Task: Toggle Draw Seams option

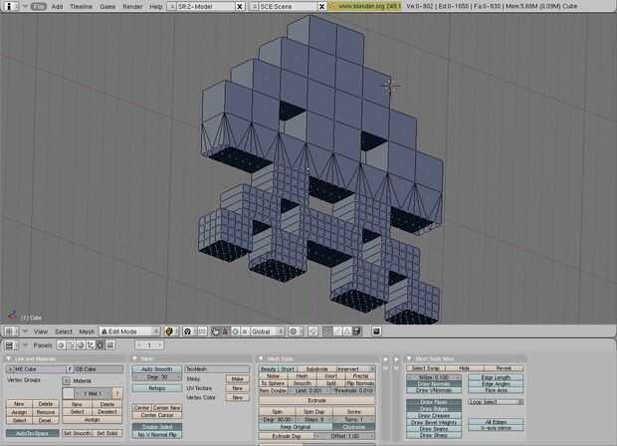Action: 434,429
